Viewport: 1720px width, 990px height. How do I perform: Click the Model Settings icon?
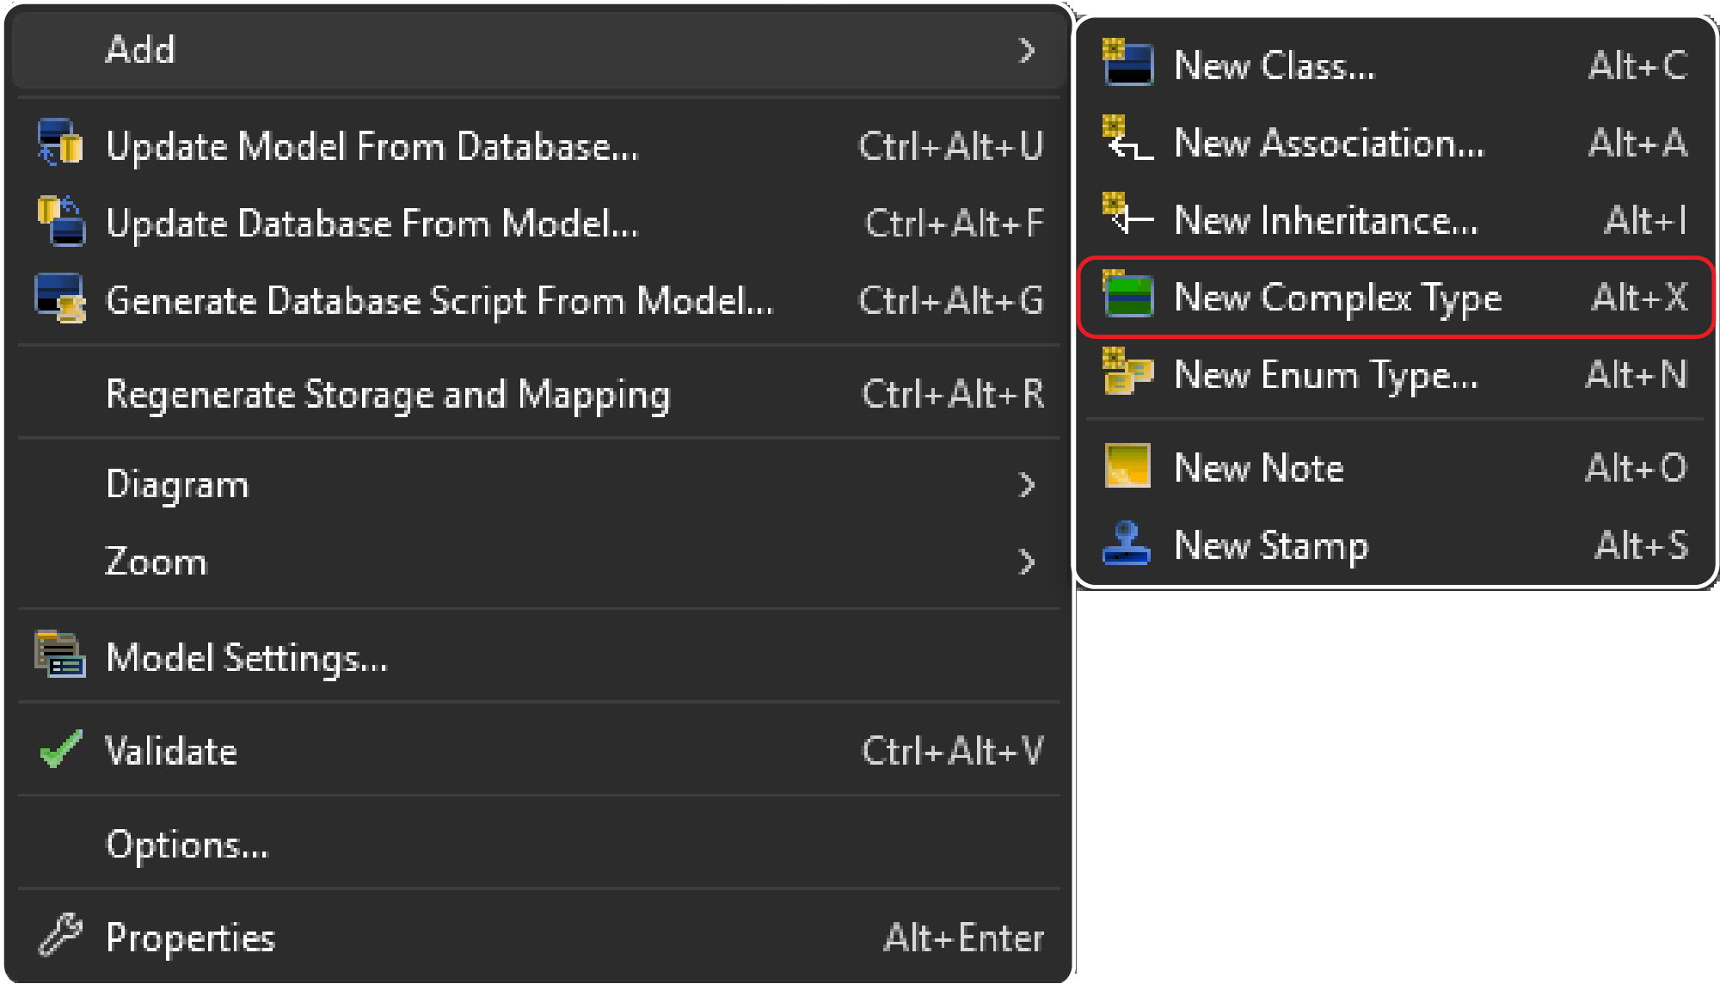60,657
